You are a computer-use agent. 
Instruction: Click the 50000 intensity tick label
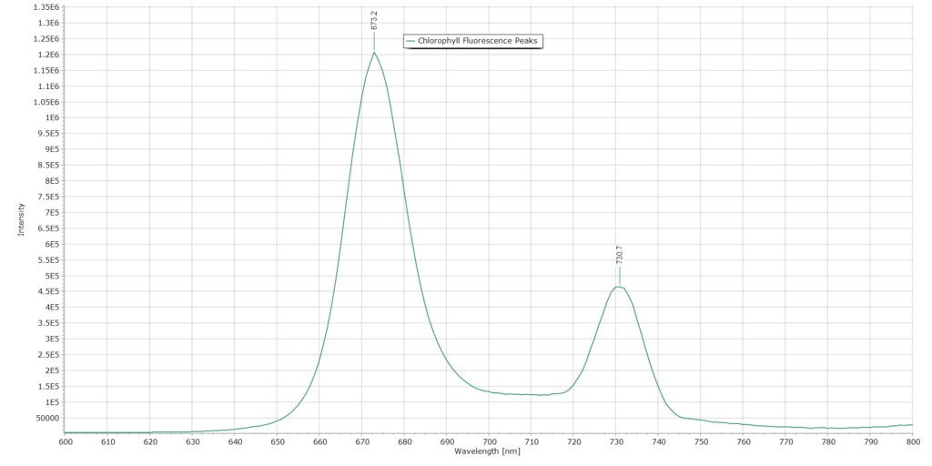coord(49,418)
